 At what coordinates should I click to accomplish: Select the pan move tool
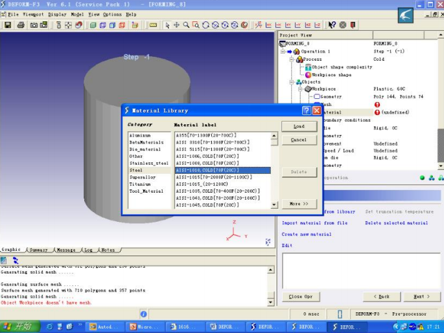coord(176,25)
